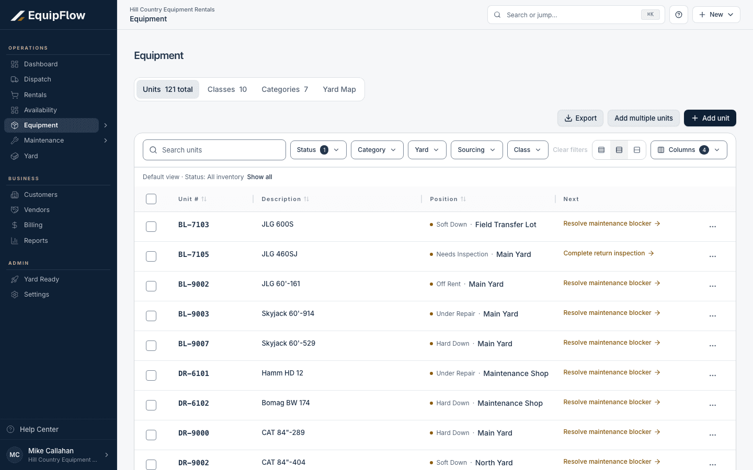Follow Complete return inspection link
Viewport: 753px width, 470px height.
(x=609, y=253)
